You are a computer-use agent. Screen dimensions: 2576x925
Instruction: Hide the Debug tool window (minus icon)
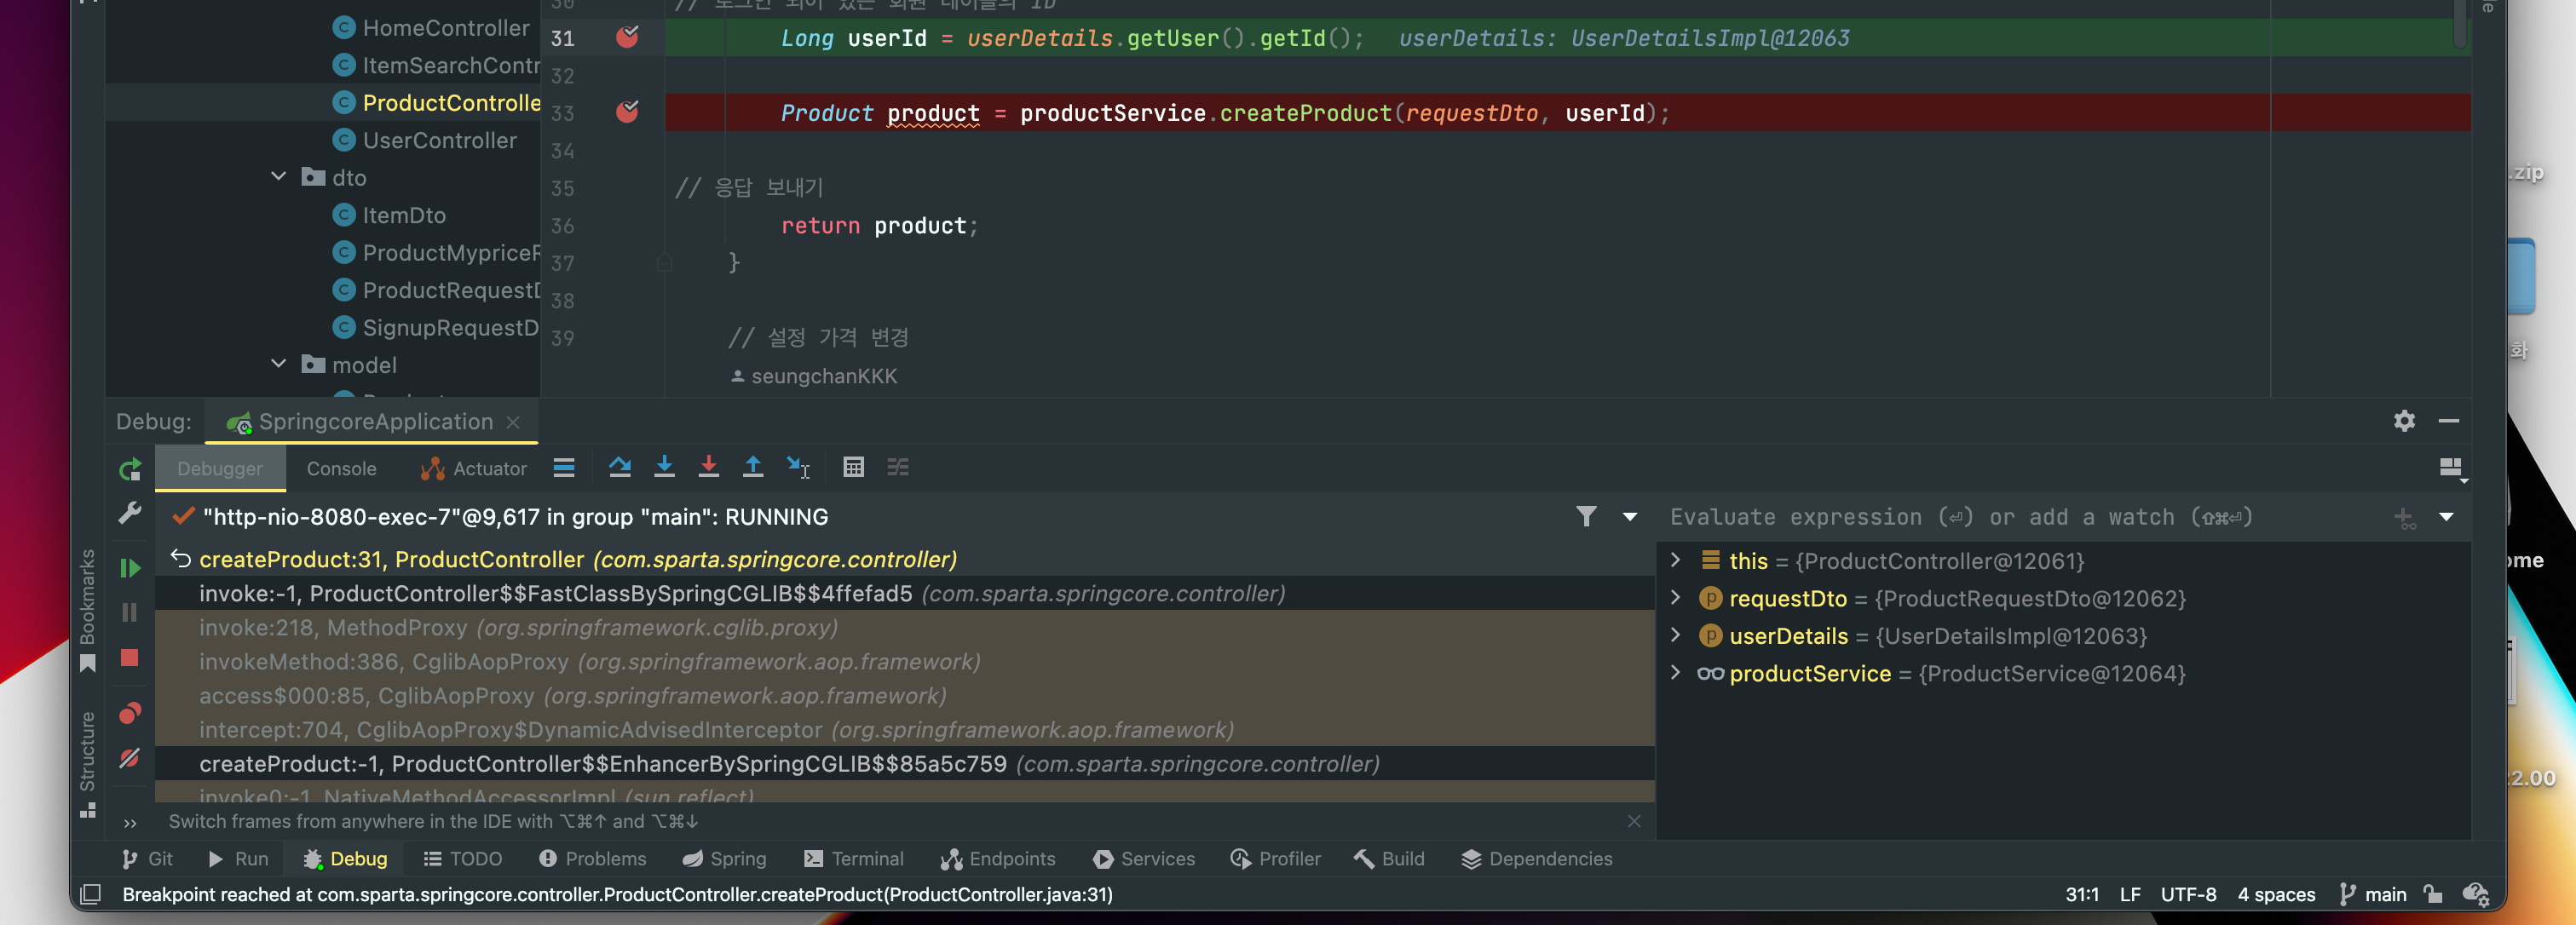point(2449,421)
